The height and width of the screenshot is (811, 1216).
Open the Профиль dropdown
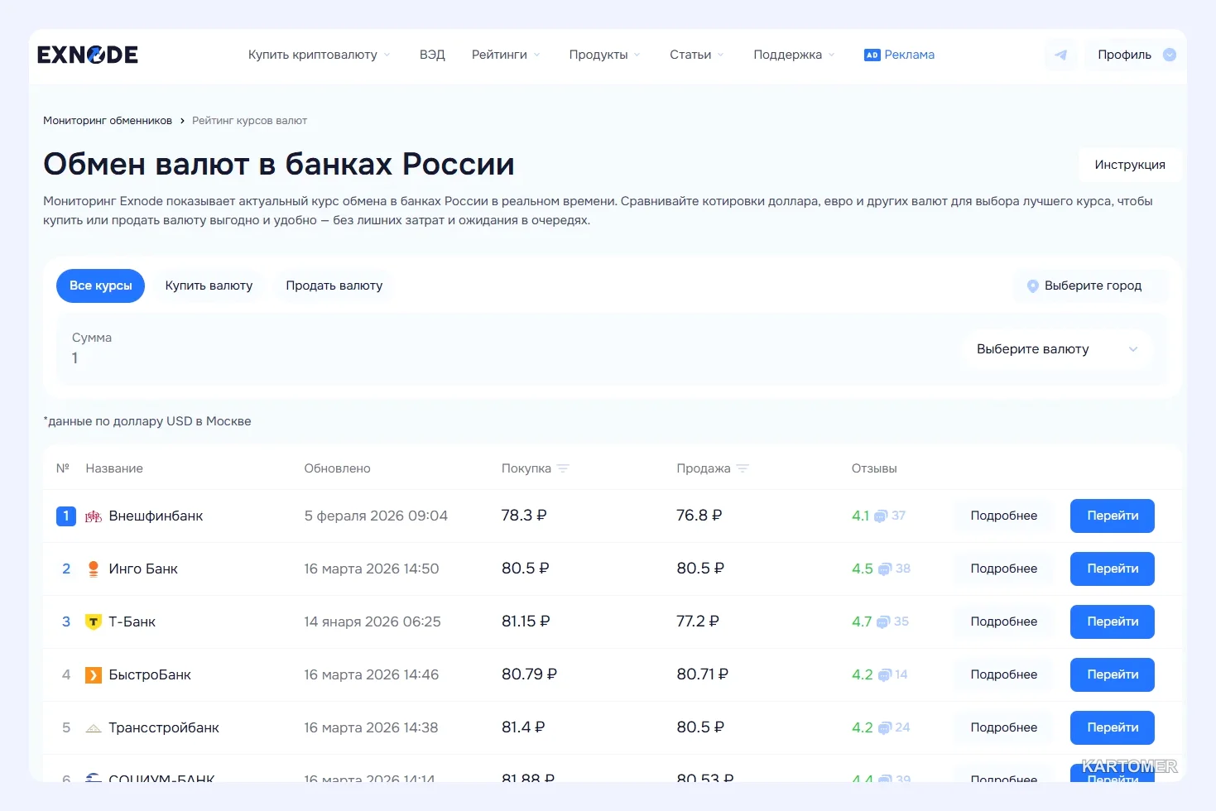click(x=1136, y=55)
